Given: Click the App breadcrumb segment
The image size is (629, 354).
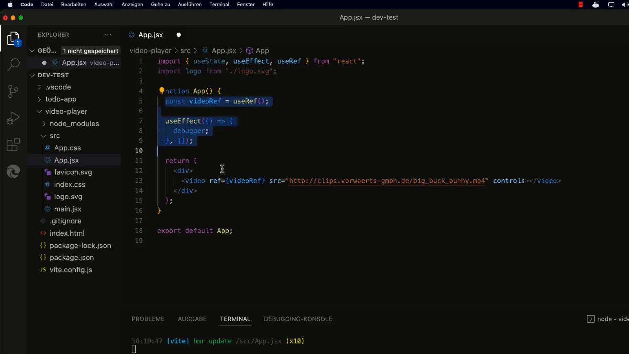Looking at the screenshot, I should (263, 50).
